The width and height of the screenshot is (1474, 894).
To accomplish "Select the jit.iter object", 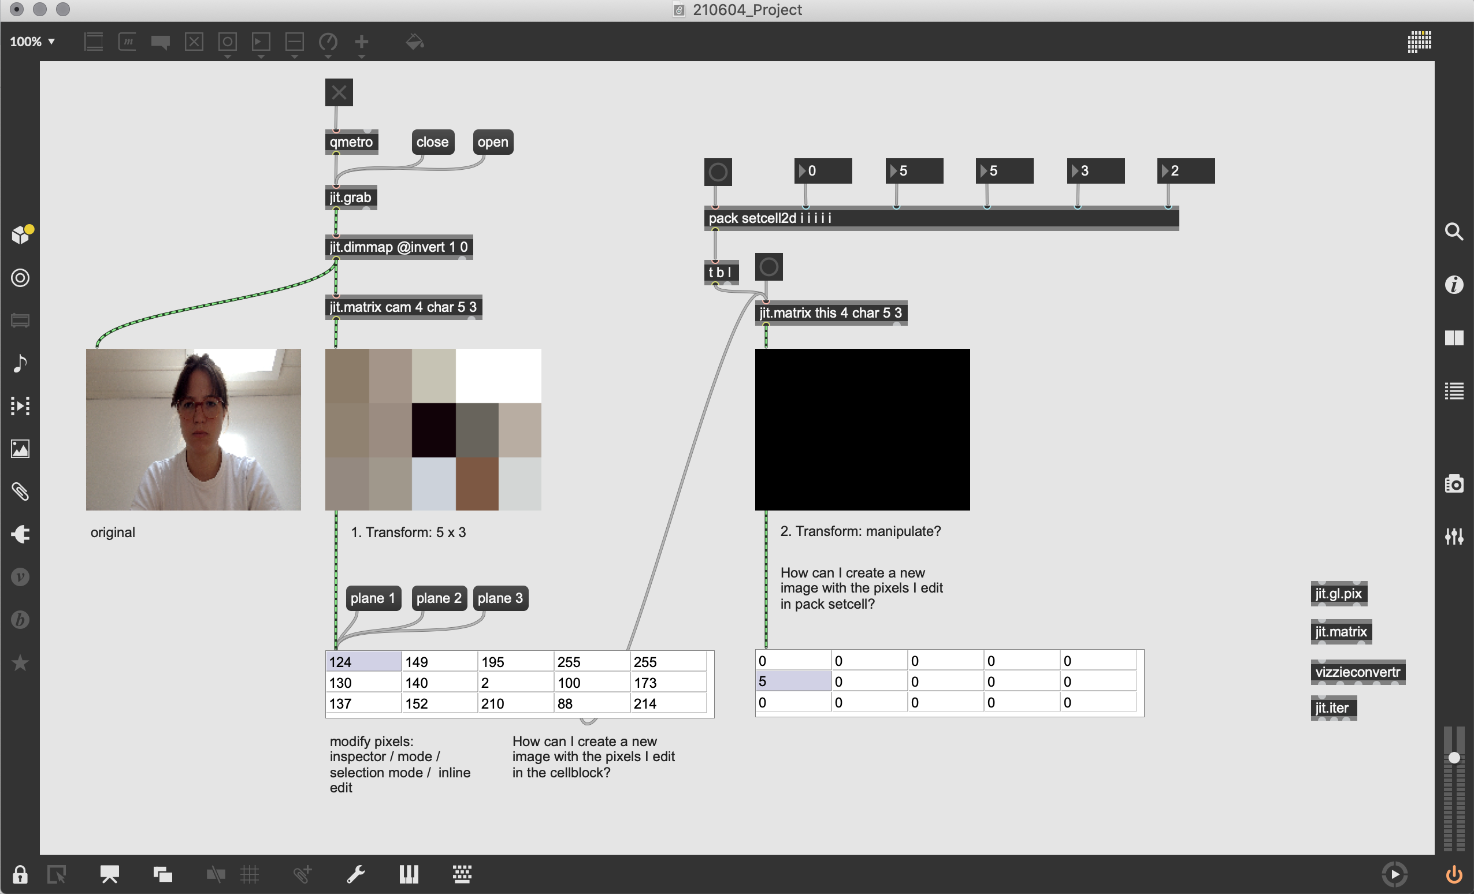I will [x=1333, y=708].
